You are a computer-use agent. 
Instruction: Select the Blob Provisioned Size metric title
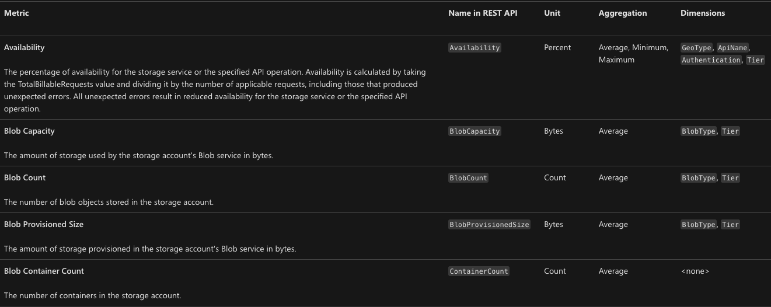click(44, 224)
